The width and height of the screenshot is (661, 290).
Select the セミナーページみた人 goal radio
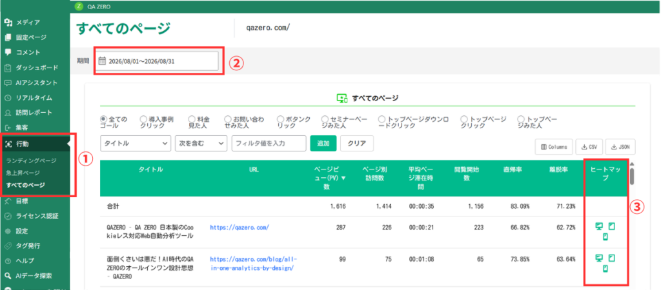tap(325, 119)
